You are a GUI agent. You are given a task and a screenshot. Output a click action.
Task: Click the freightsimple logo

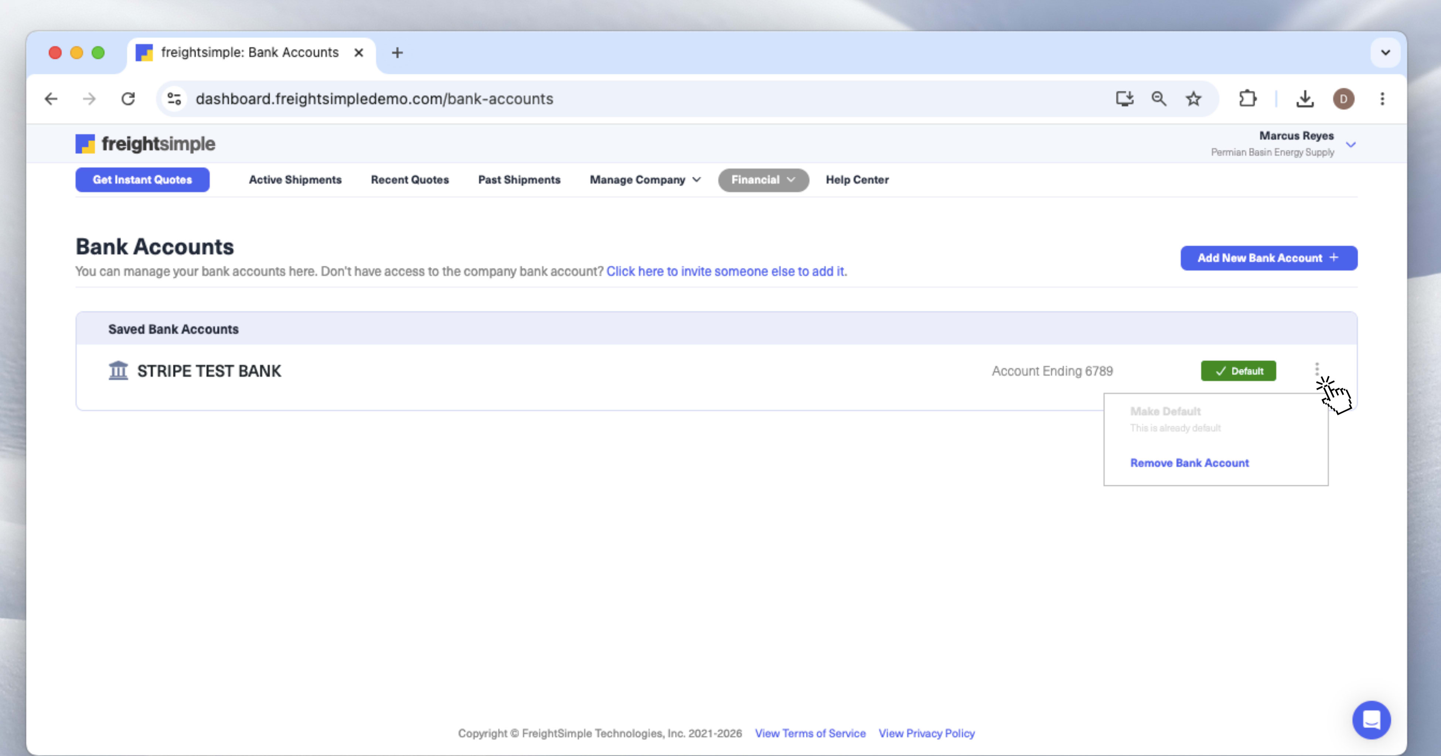[x=146, y=144]
